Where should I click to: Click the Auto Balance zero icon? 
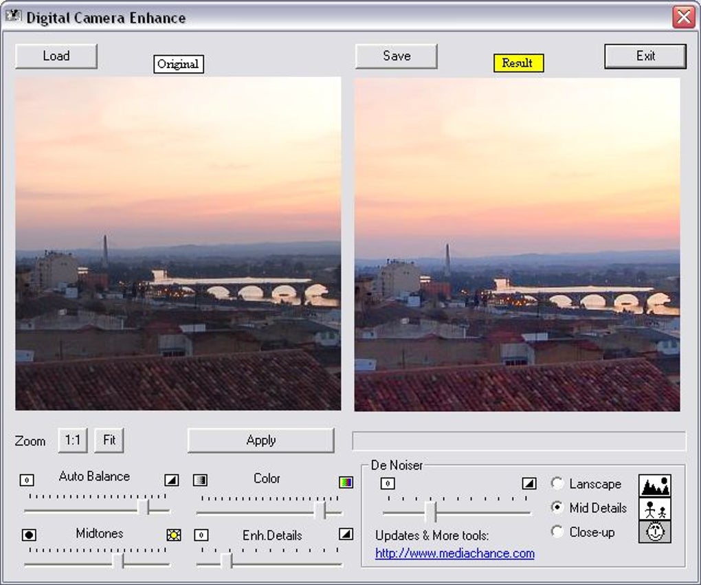click(27, 481)
